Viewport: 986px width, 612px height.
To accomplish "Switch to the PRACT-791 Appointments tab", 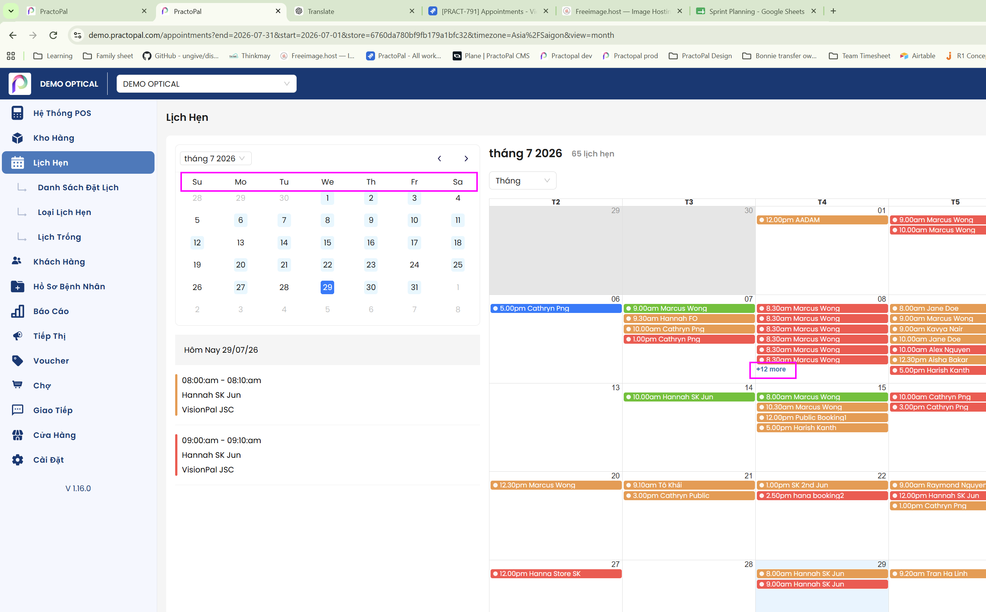I will [x=488, y=11].
